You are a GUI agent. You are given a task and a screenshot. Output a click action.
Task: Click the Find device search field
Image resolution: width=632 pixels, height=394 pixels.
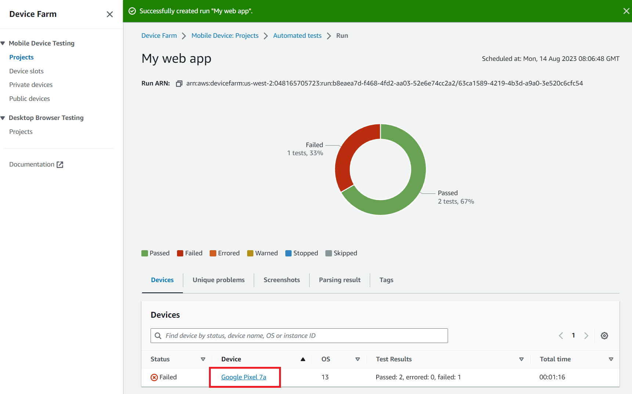pyautogui.click(x=299, y=336)
